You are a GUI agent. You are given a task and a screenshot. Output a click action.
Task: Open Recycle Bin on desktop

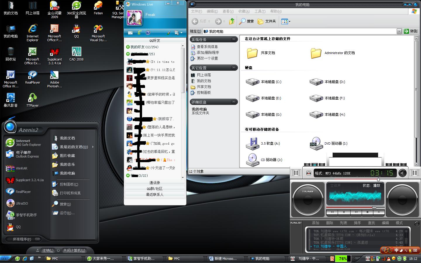click(x=11, y=54)
